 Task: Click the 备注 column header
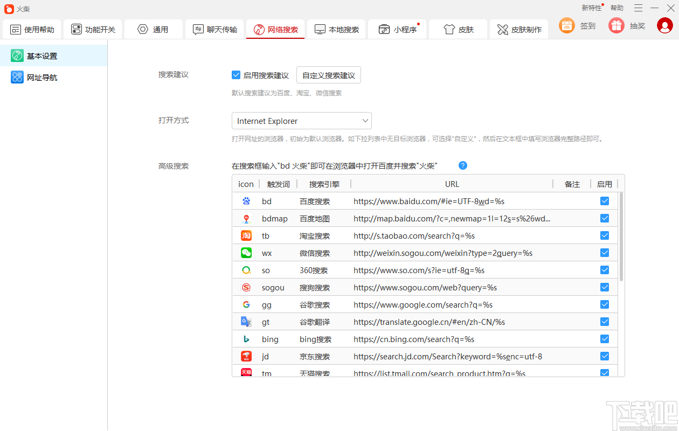pos(572,184)
